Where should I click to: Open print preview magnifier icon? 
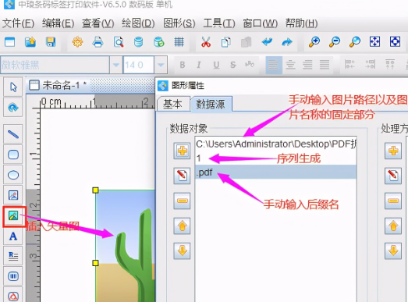[x=119, y=42]
